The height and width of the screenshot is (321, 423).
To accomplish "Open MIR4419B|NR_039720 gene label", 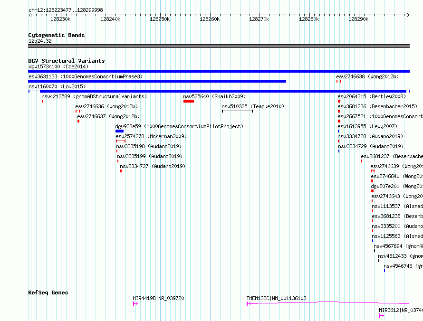I will [158, 298].
